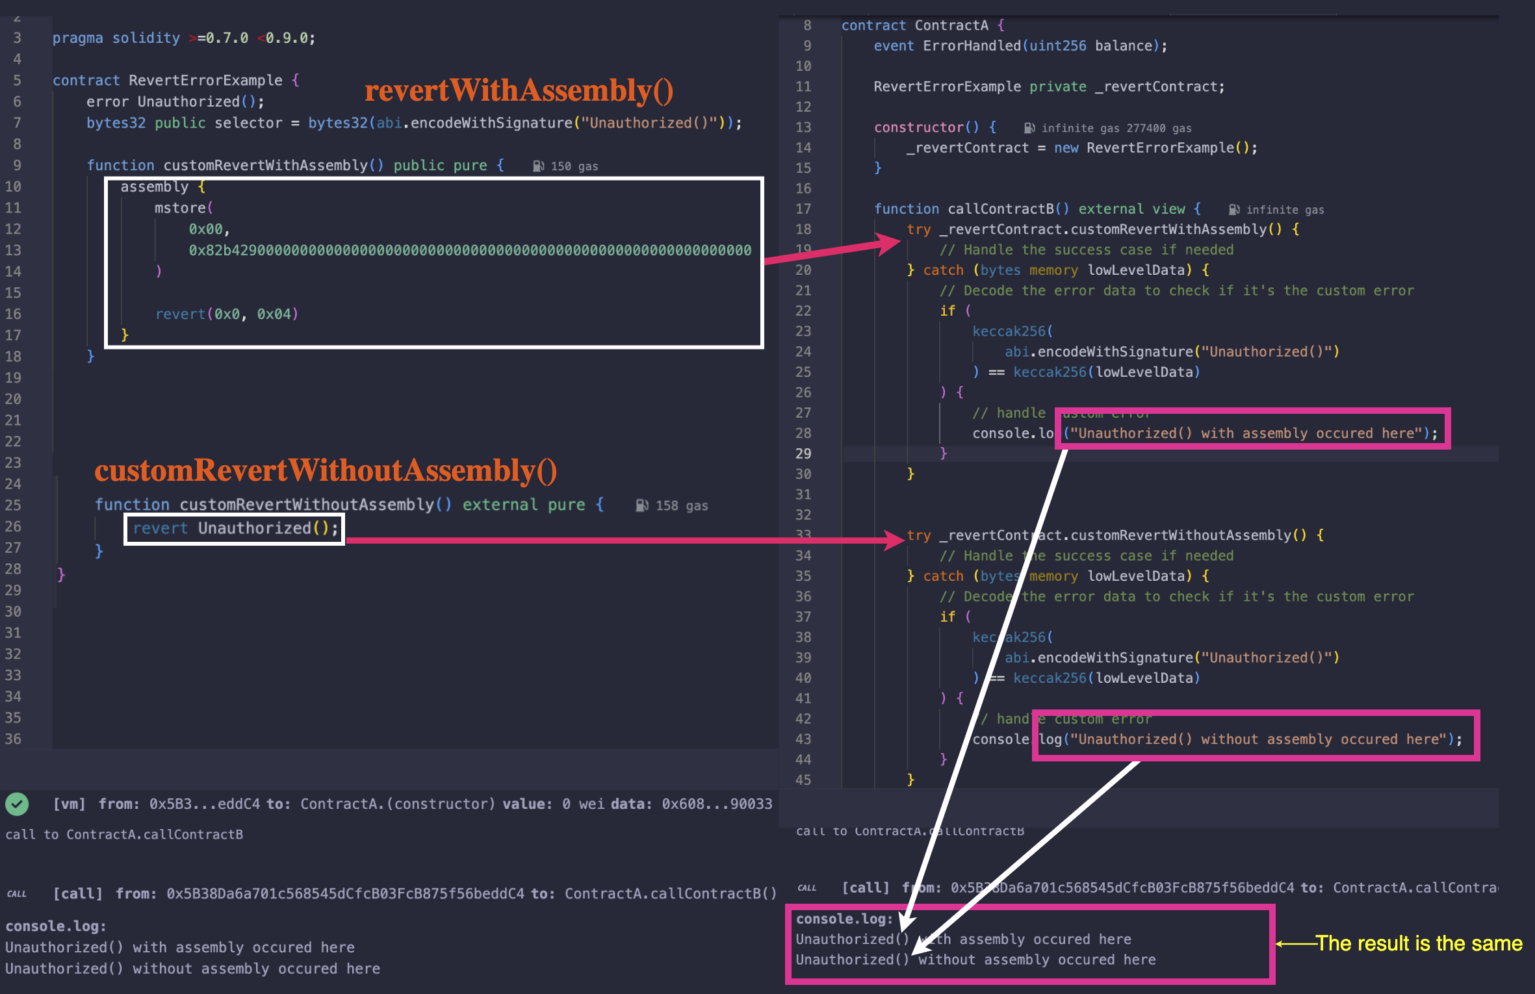The image size is (1535, 994).
Task: Click the "constructor() {" line
Action: tap(935, 127)
